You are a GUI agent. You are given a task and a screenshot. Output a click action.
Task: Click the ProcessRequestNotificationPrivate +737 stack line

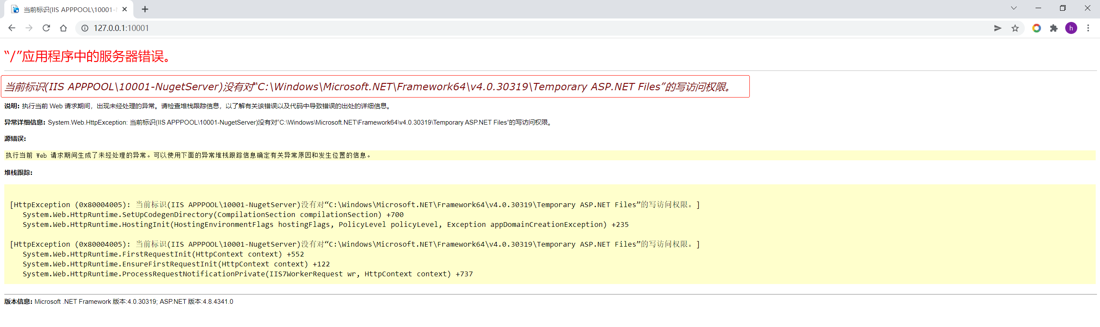tap(247, 274)
